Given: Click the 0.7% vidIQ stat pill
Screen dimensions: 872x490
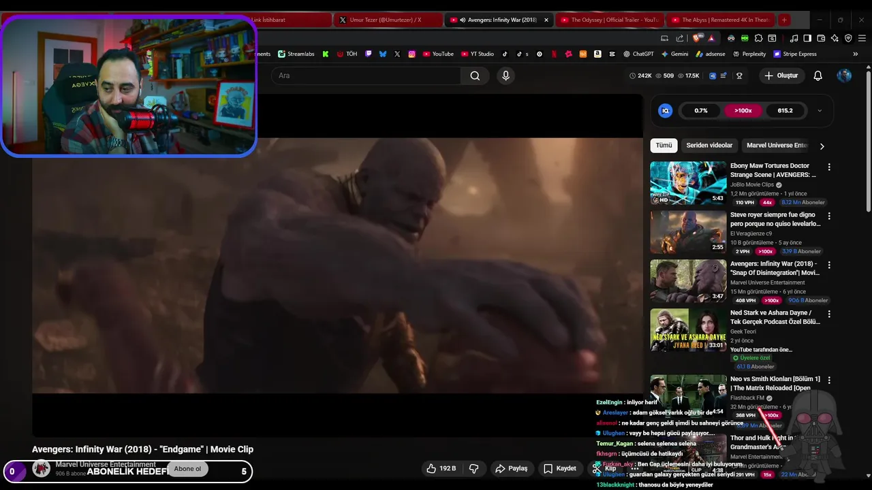Looking at the screenshot, I should point(701,110).
